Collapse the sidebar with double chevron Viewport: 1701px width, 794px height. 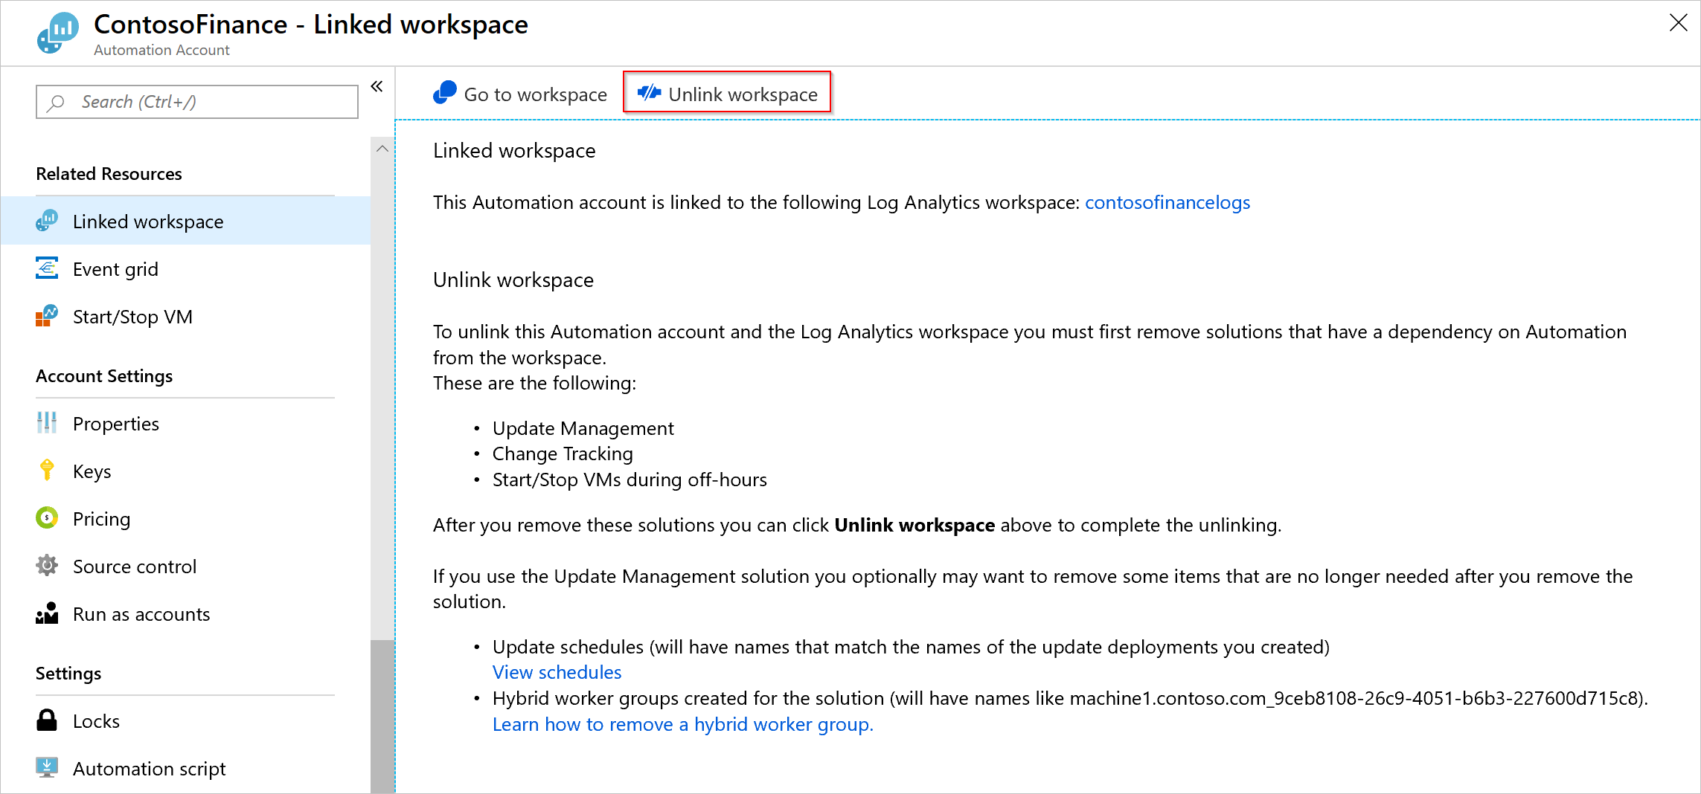[x=377, y=86]
